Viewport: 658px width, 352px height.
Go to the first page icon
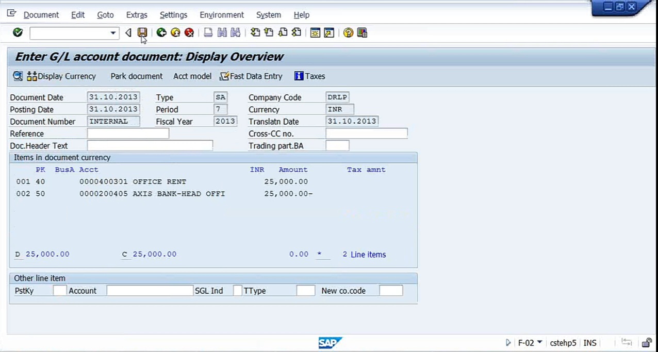[255, 33]
